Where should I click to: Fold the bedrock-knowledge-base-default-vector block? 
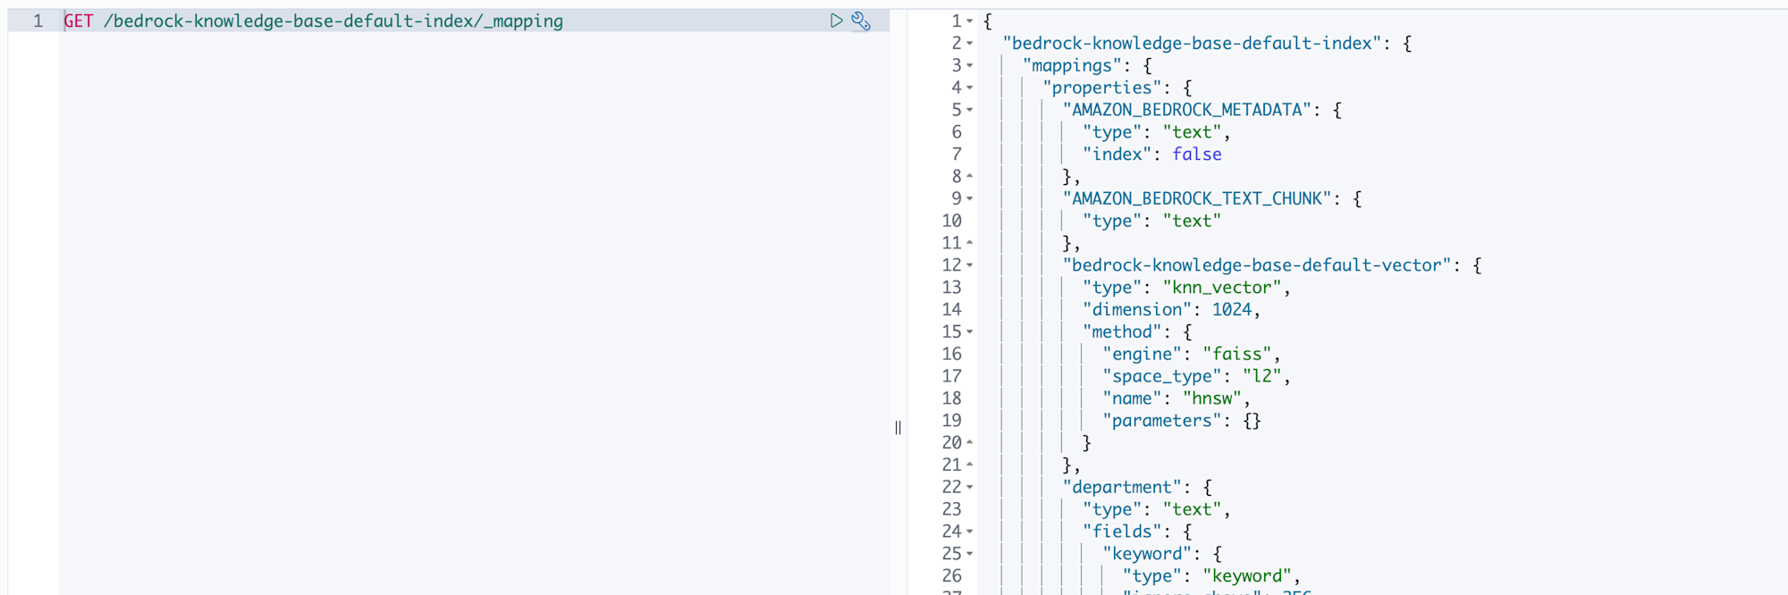coord(970,265)
